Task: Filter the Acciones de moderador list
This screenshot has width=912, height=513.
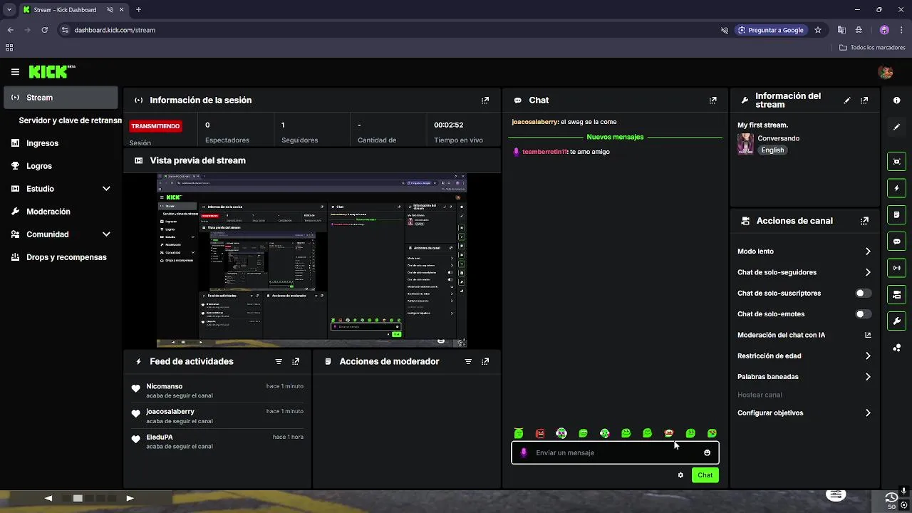Action: (x=468, y=362)
